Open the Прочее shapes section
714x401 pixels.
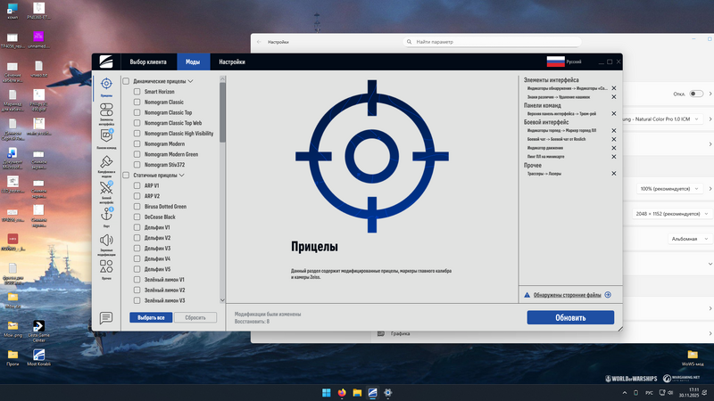(106, 267)
